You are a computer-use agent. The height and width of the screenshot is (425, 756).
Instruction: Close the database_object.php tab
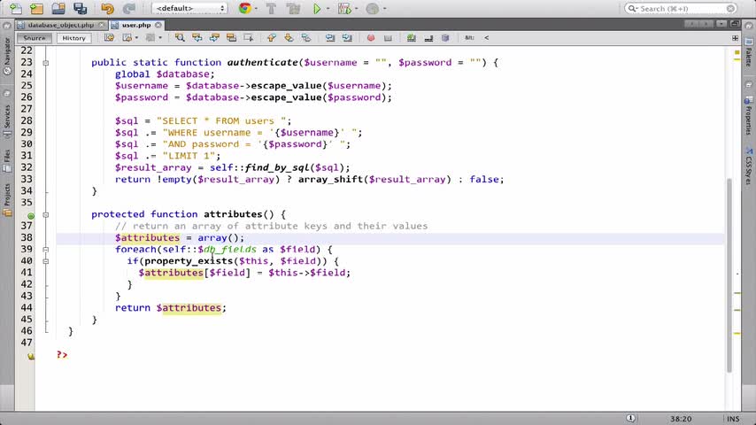click(101, 25)
